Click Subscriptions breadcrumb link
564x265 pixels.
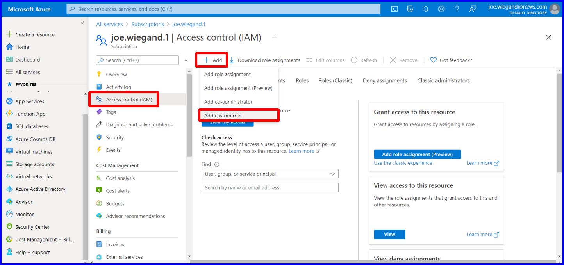[x=148, y=24]
